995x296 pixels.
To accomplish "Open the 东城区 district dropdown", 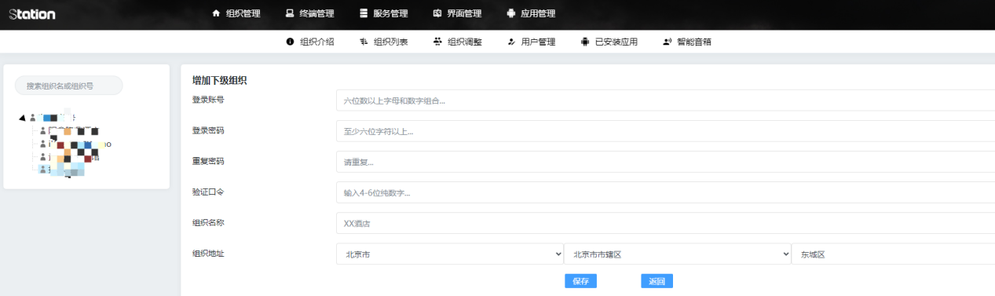I will pyautogui.click(x=893, y=254).
